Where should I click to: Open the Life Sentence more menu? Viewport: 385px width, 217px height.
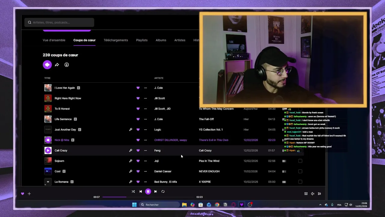146,119
